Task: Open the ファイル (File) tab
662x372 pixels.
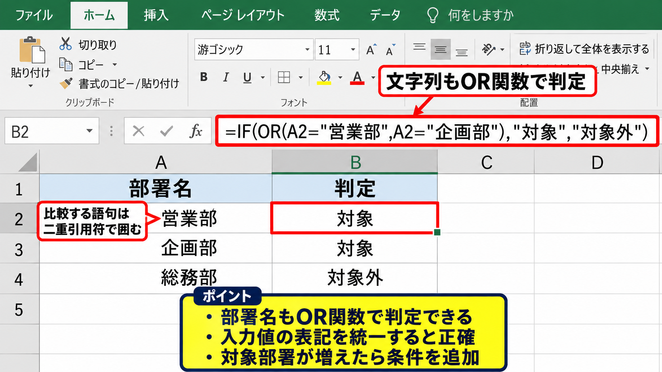Action: [34, 15]
